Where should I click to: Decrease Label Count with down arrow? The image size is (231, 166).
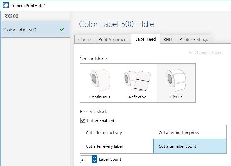coord(95,161)
